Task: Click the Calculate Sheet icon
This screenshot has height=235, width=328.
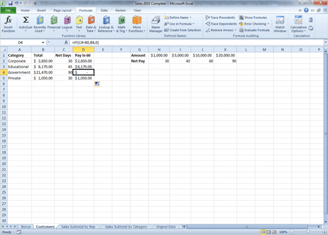Action: pyautogui.click(x=311, y=28)
